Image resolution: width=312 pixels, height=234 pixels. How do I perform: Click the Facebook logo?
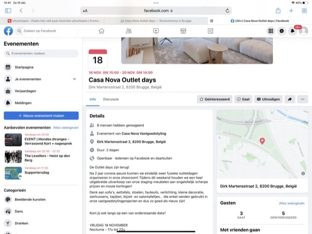[x=8, y=31]
